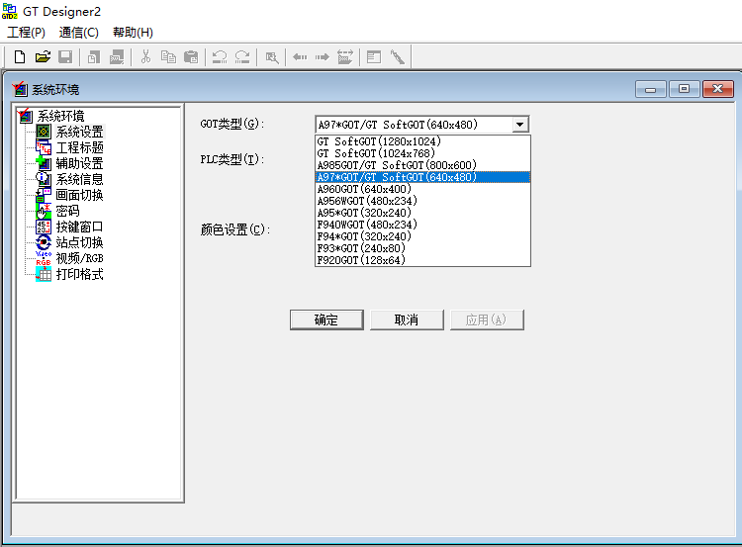Confirm with the 确定 button
This screenshot has height=547, width=742.
coord(326,319)
